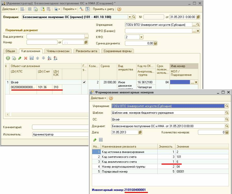This screenshot has width=232, height=194.
Task: Search Учреждение in inventory numbers window
Action: (227, 106)
